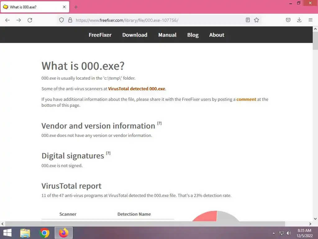Viewport: 318px width, 239px height.
Task: Open the FreeFixer nav menu item
Action: tap(100, 35)
